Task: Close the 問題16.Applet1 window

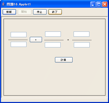Action: point(105,4)
